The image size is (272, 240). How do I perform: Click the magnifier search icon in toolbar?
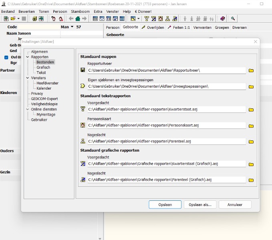233,19
